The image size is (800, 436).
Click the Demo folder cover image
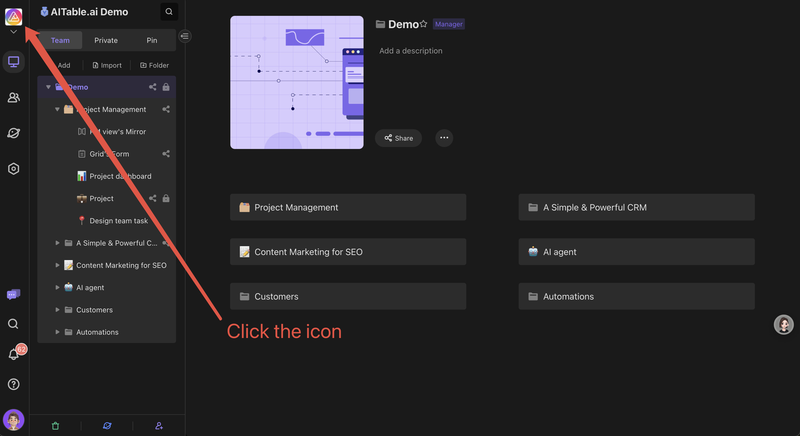coord(297,82)
